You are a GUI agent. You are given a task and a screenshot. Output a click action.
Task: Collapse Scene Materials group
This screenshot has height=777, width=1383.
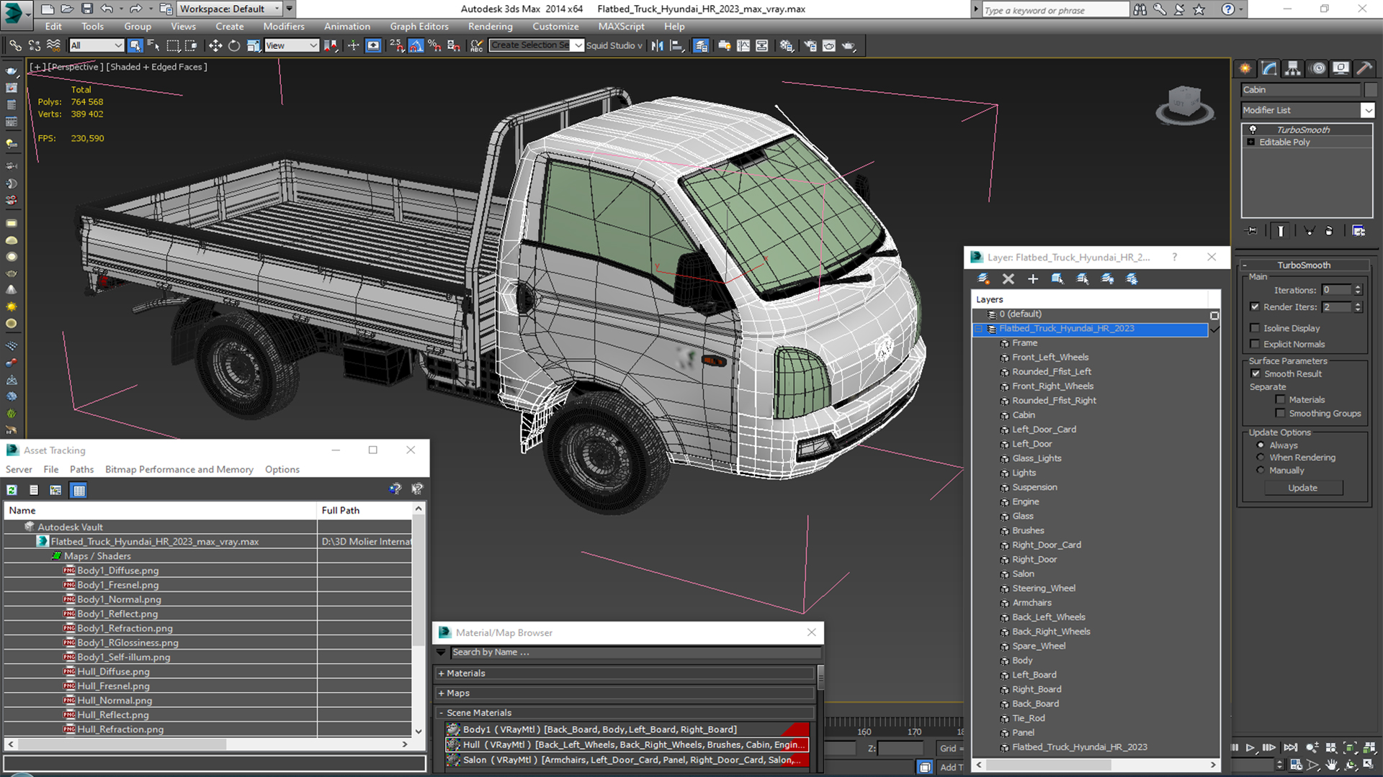tap(441, 713)
